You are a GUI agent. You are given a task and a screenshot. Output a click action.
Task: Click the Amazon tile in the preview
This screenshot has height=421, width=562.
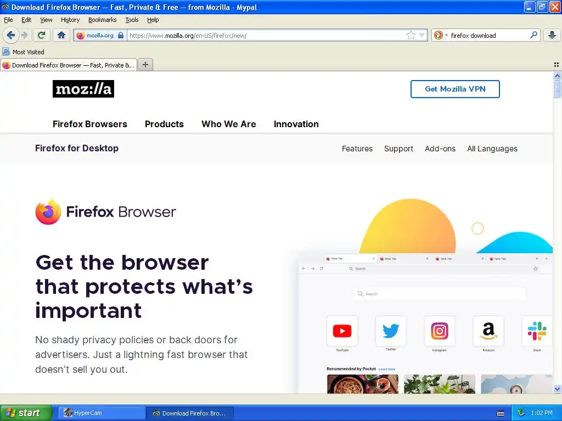(x=488, y=331)
